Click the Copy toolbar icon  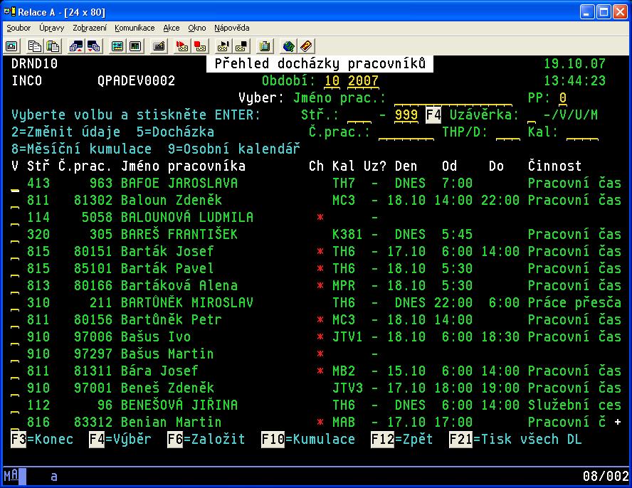coord(34,46)
